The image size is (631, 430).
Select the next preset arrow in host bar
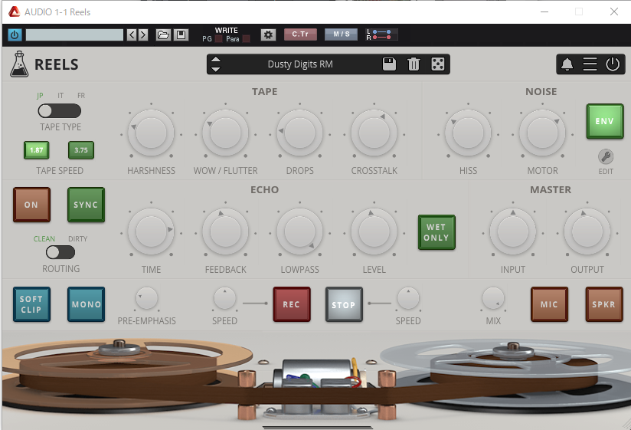[143, 35]
